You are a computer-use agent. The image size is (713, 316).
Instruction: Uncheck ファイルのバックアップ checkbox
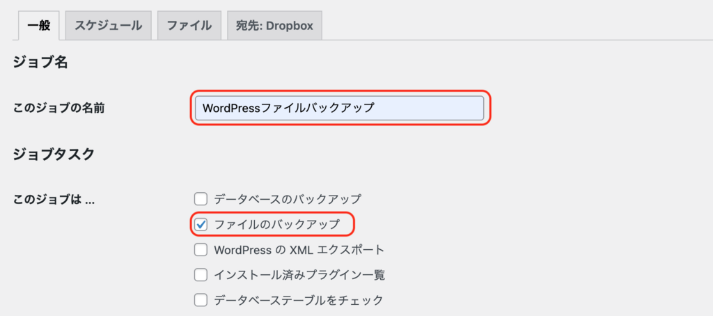pyautogui.click(x=201, y=225)
